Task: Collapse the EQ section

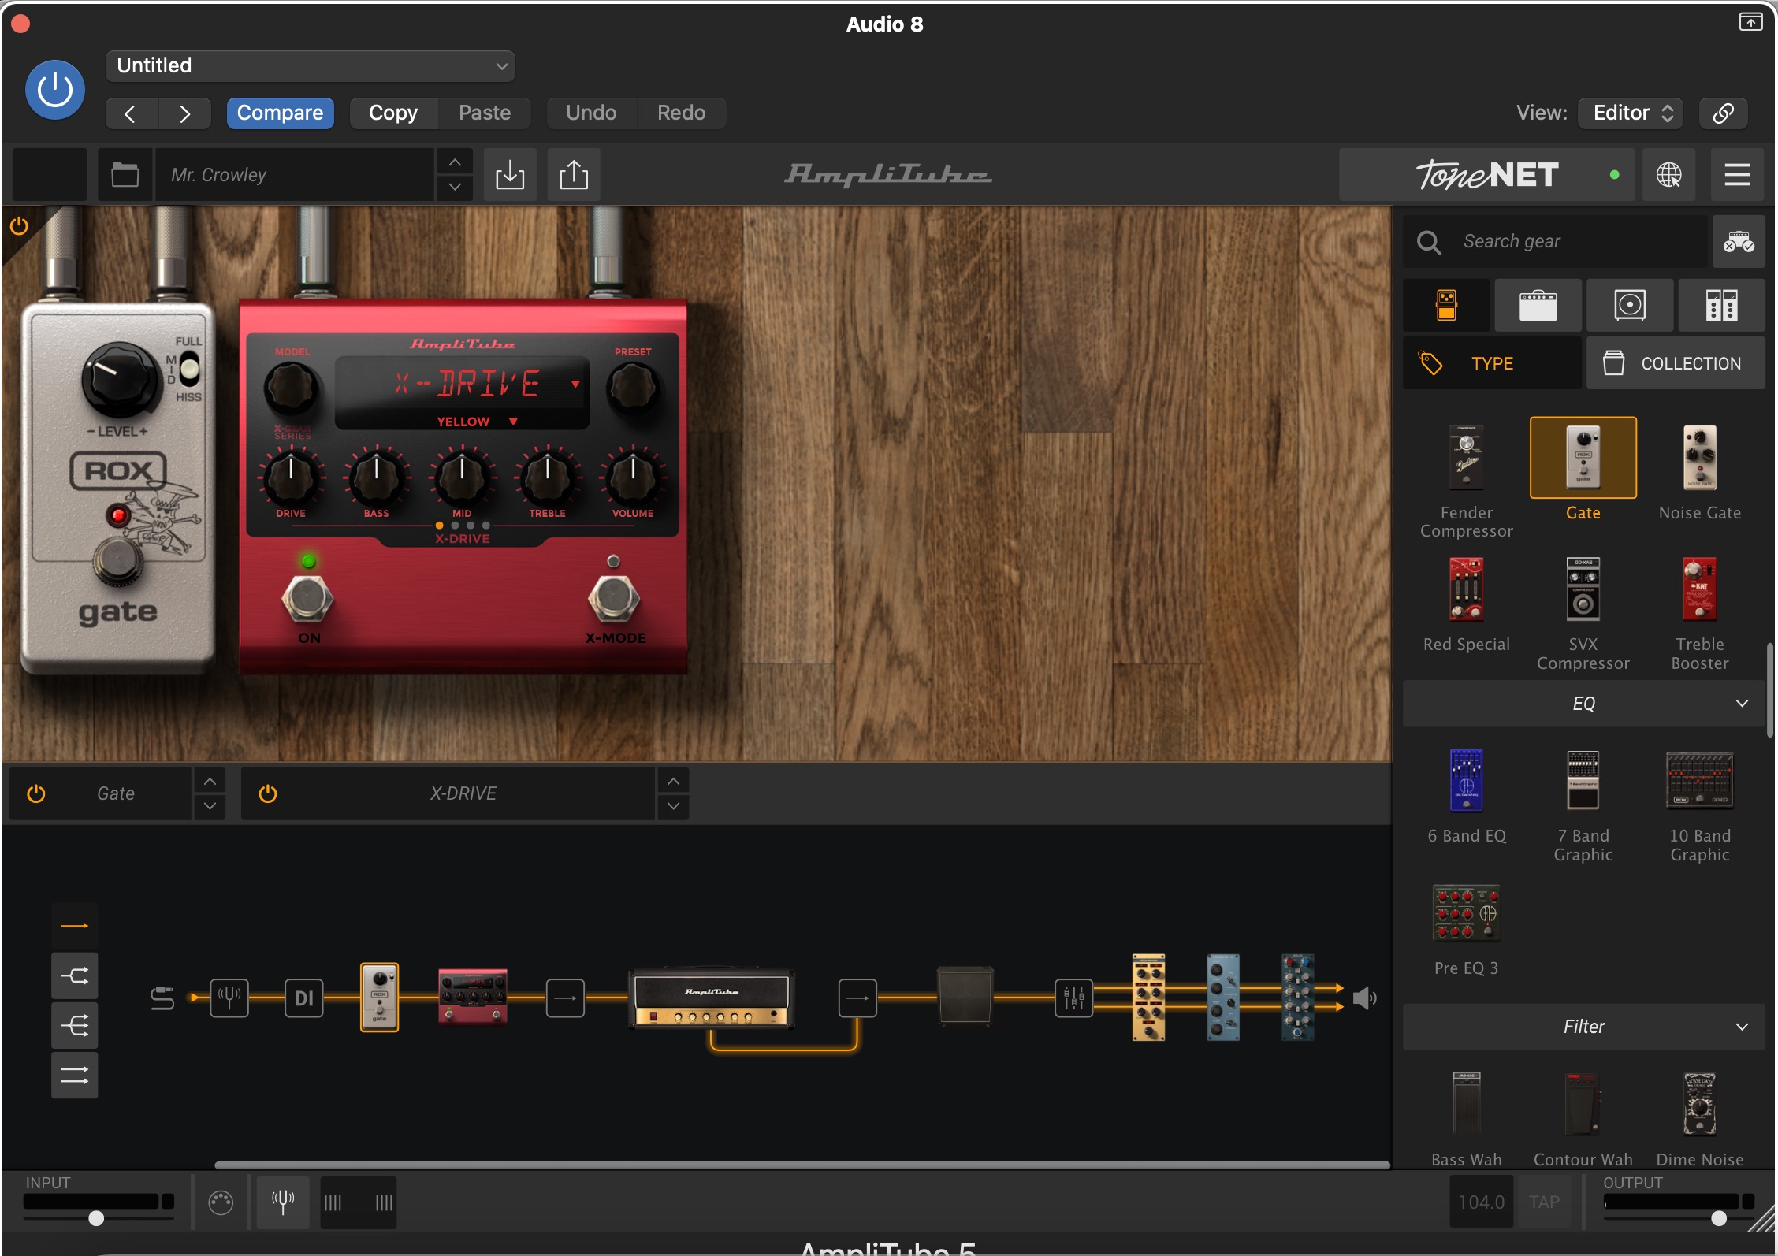Action: point(1583,704)
